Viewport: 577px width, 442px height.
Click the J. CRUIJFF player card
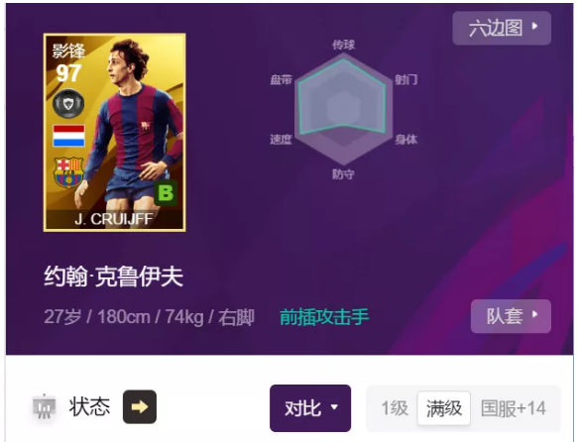[114, 133]
